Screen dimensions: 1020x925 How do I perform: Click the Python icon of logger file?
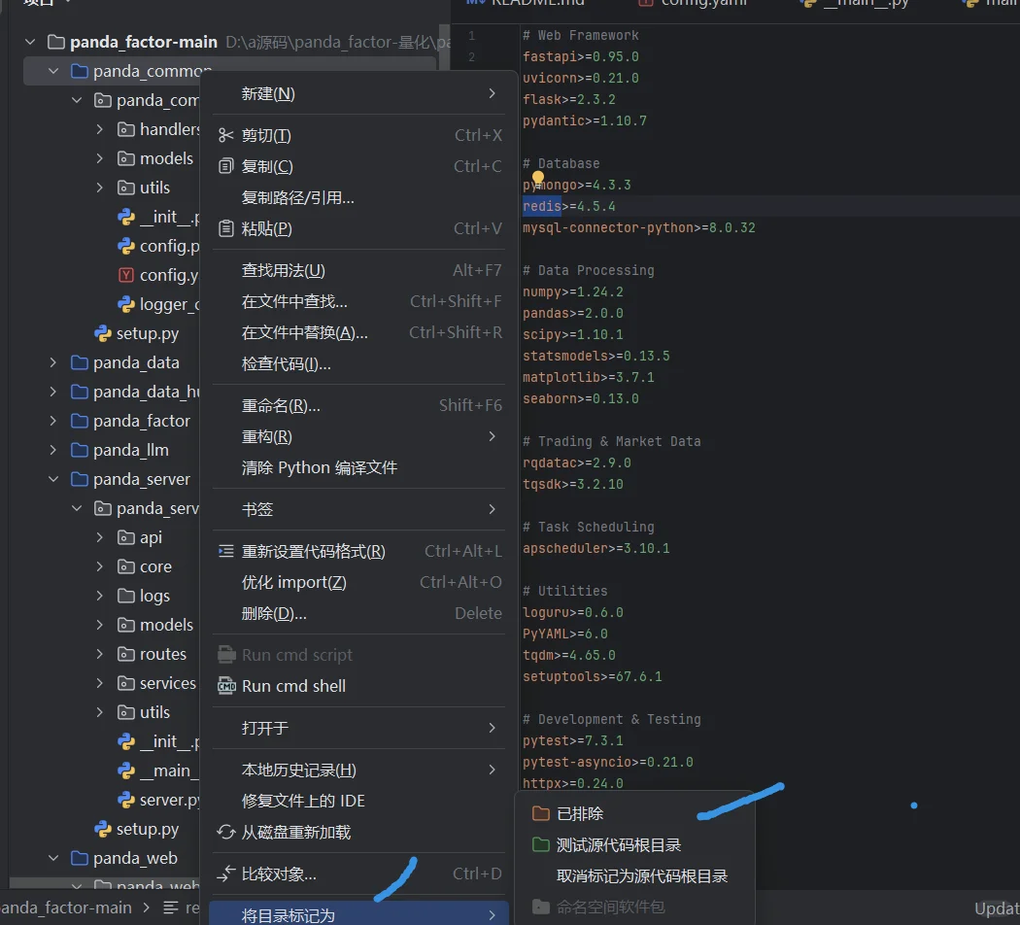[x=126, y=304]
